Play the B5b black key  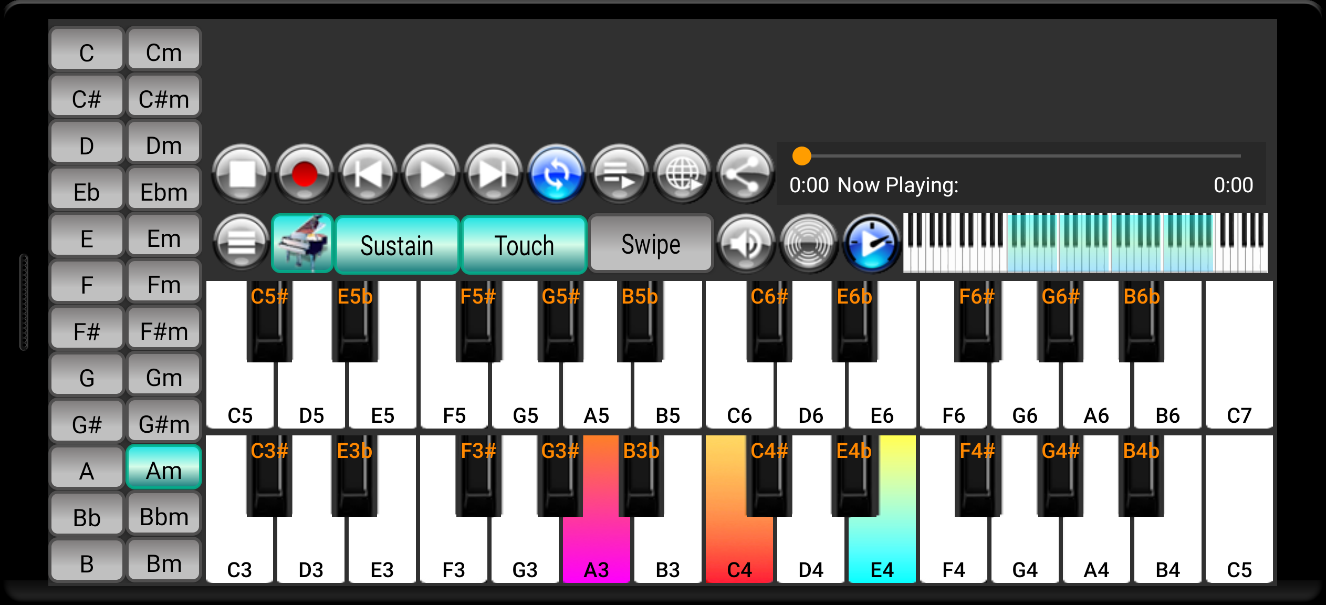(x=640, y=321)
